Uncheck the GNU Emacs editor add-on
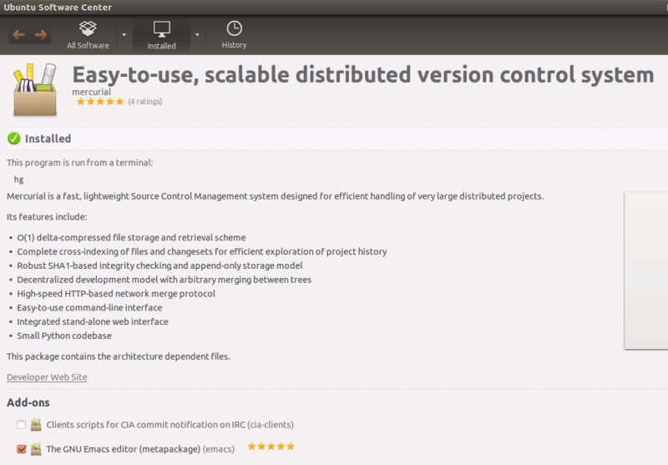 coord(22,449)
